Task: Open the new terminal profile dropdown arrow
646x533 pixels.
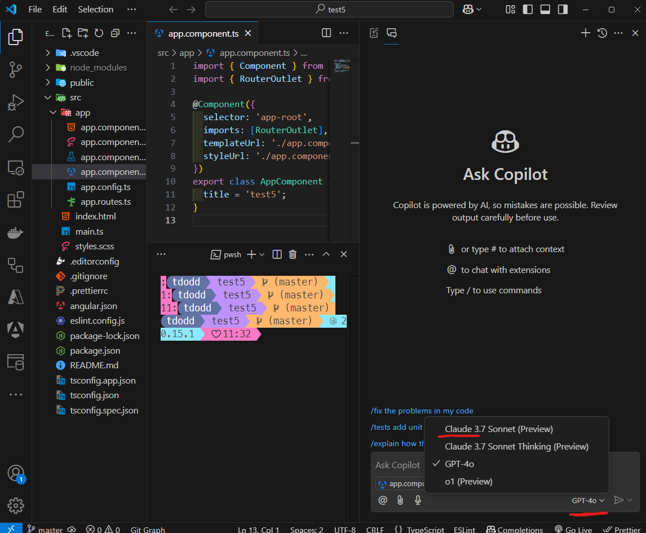Action: pyautogui.click(x=262, y=254)
